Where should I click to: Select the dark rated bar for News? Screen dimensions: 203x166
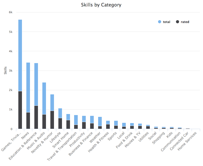point(28,120)
